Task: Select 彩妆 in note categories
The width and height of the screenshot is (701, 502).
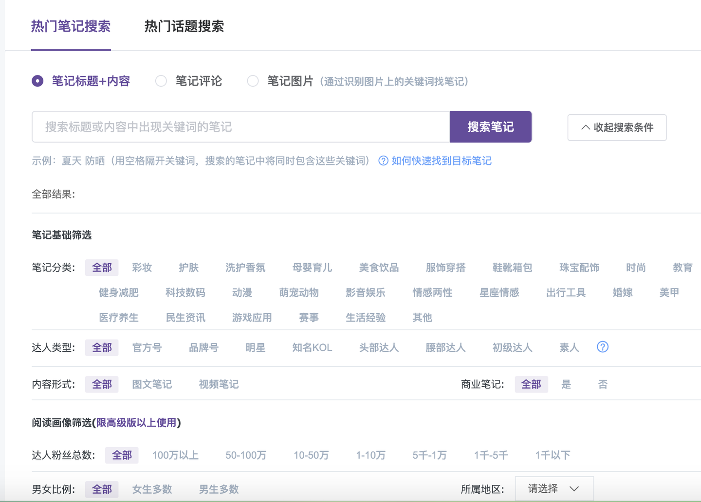Action: pos(142,267)
